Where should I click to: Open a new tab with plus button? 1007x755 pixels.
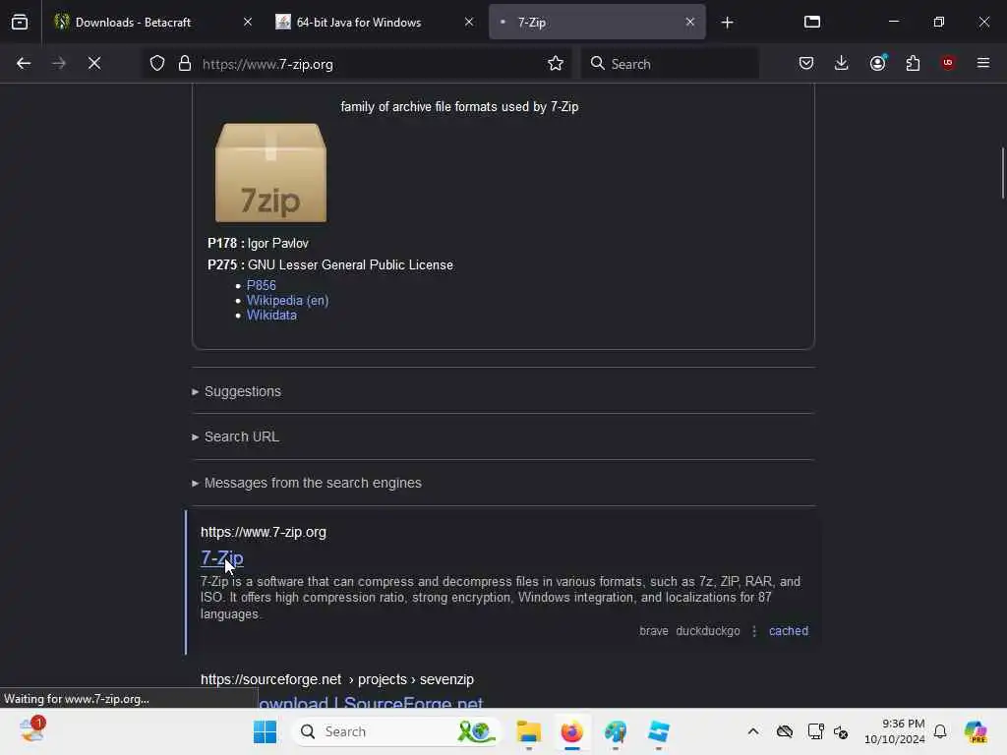coord(727,23)
